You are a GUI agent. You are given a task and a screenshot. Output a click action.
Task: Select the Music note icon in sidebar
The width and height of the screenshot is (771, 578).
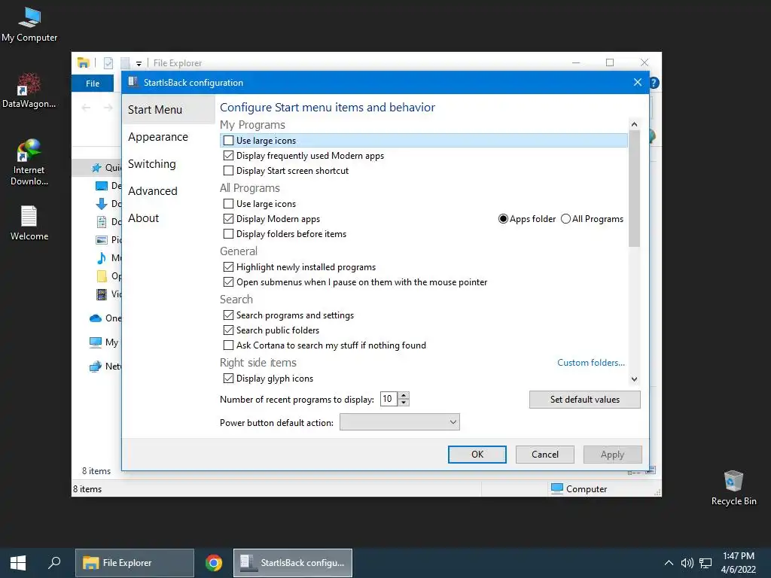(102, 257)
